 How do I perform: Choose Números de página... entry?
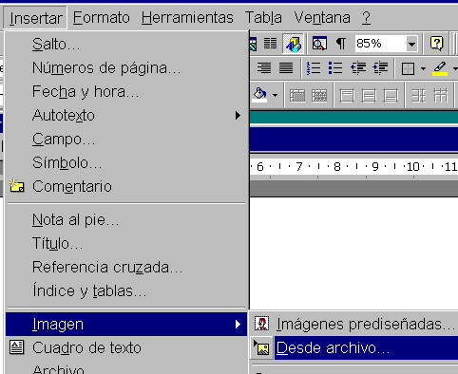(x=126, y=67)
